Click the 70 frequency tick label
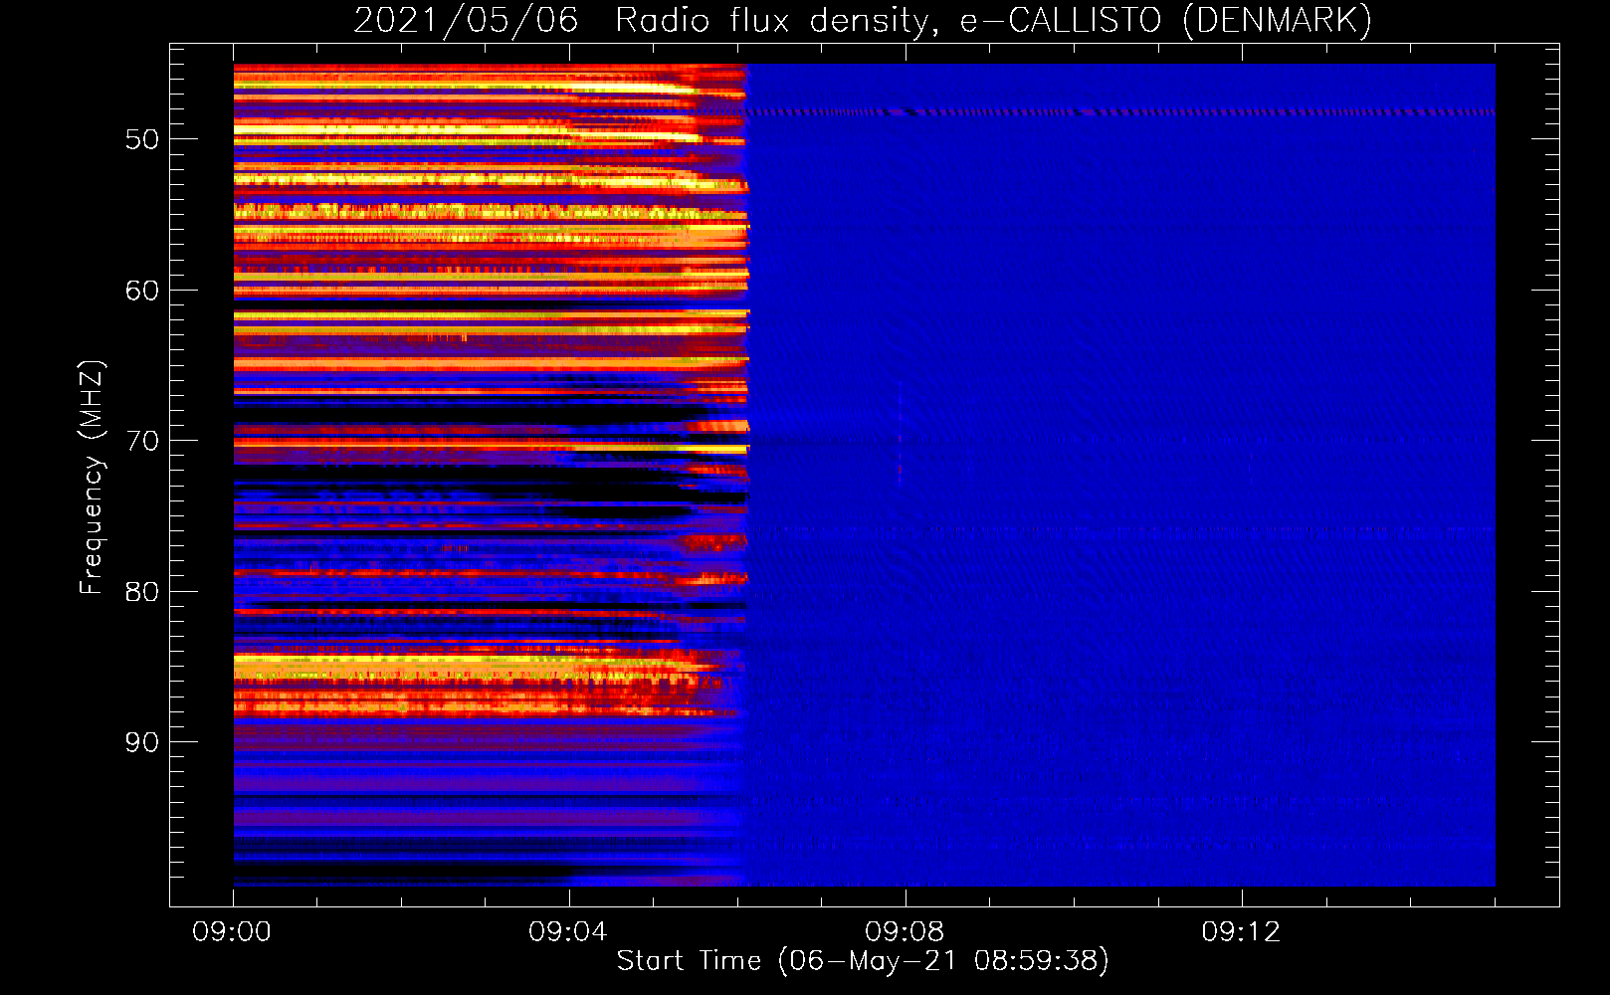Screen dimensions: 1610x995 click(141, 441)
